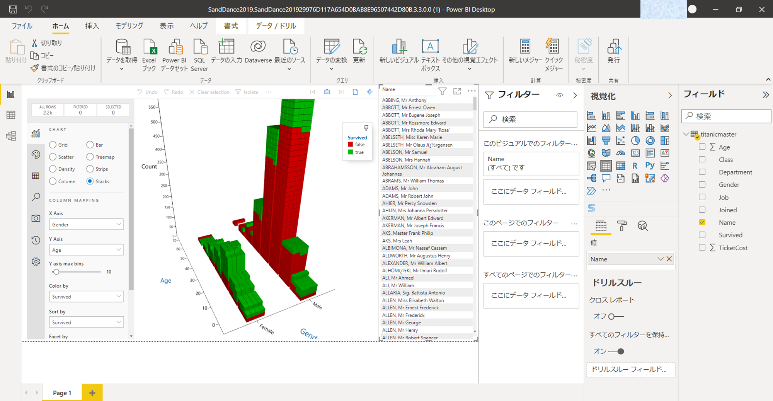Open the X Axis Gender dropdown
773x401 pixels.
pyautogui.click(x=86, y=224)
